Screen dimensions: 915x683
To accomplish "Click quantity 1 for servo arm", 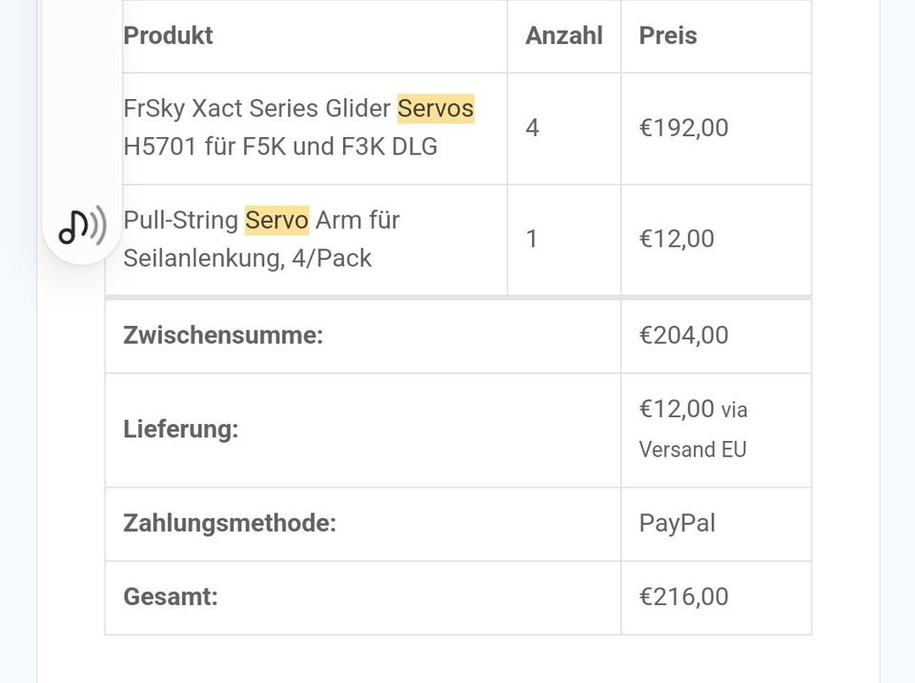I will point(531,238).
